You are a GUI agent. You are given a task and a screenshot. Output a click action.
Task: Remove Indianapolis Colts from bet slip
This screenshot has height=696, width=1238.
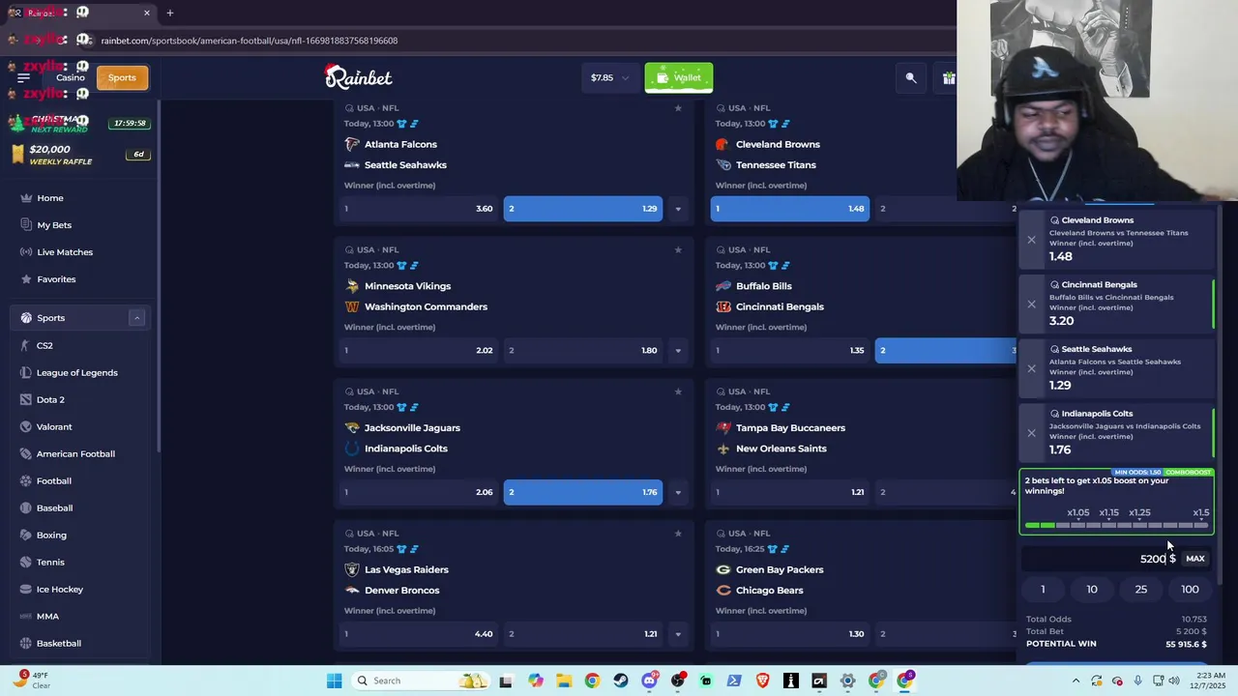(1031, 433)
